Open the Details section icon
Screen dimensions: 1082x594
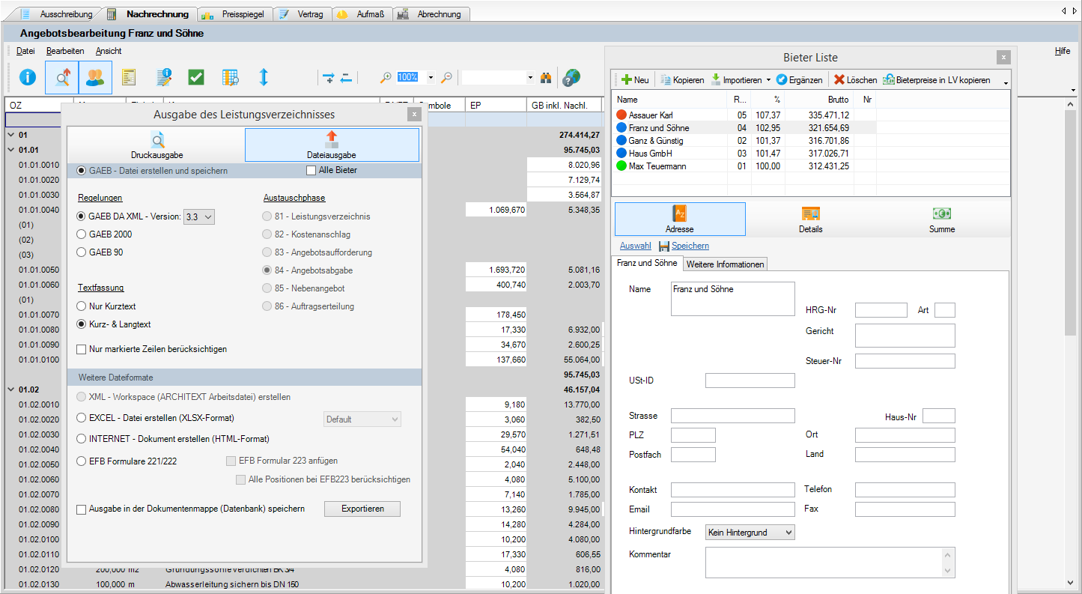810,219
